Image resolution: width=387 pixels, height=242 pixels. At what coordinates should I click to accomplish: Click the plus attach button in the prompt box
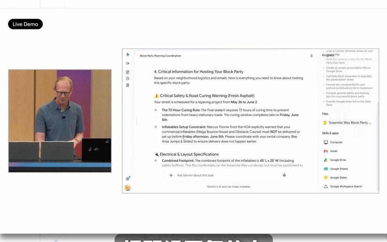[171, 175]
